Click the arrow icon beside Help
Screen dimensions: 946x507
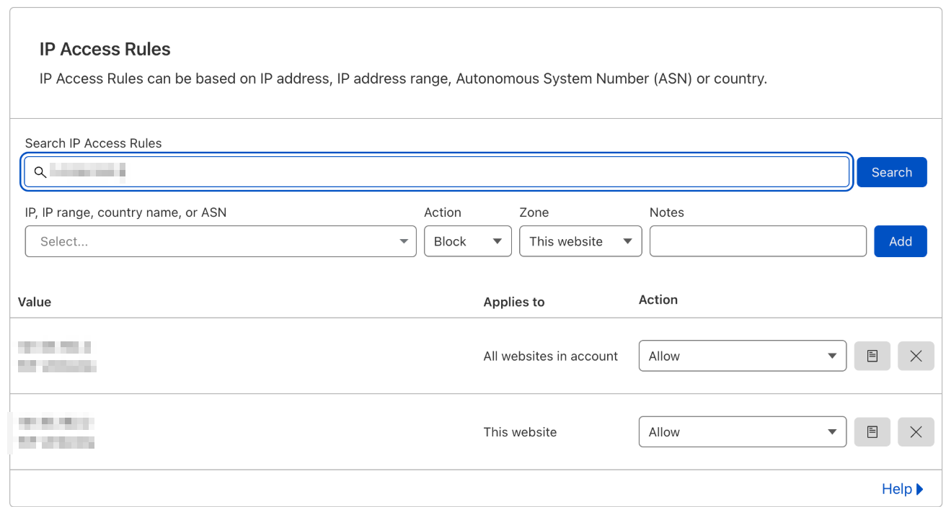(x=920, y=489)
